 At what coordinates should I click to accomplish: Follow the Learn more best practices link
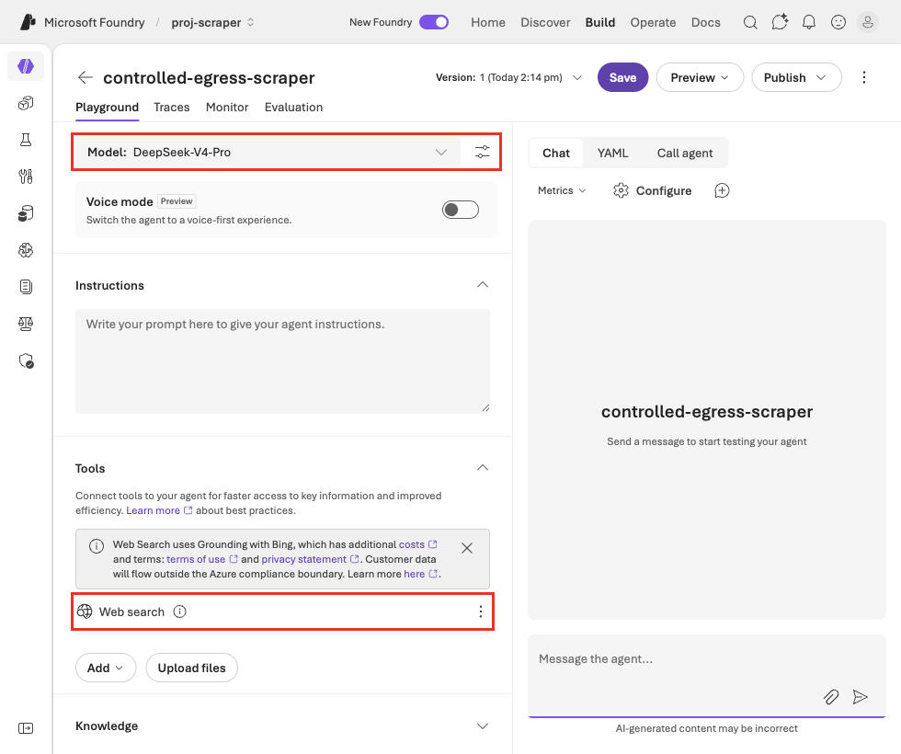159,510
